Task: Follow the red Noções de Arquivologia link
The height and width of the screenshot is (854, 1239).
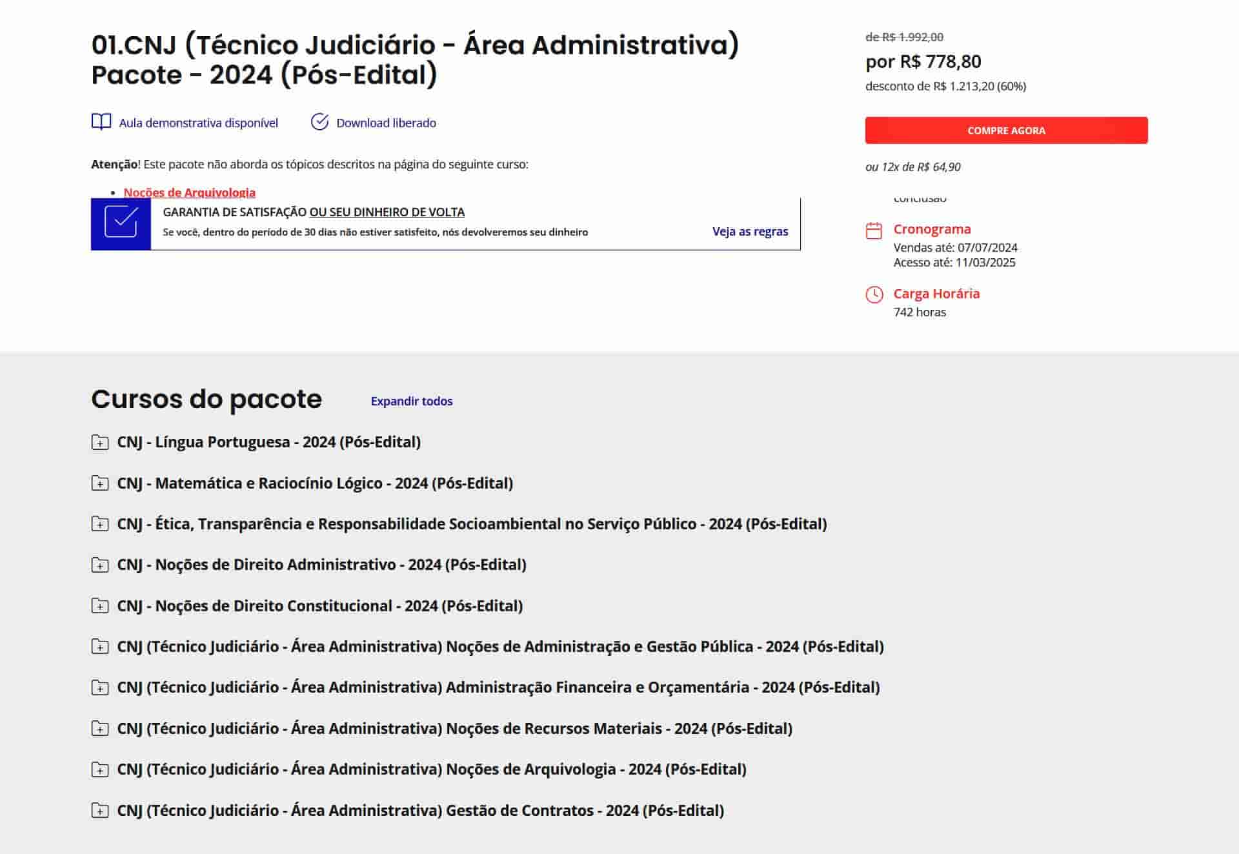Action: pyautogui.click(x=189, y=192)
